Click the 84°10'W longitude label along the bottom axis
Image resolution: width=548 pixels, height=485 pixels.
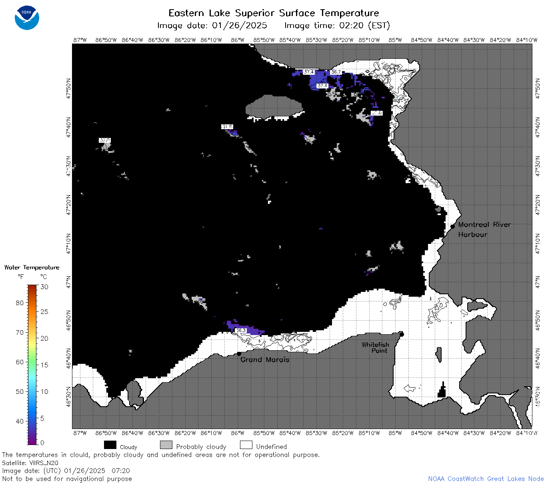click(527, 433)
